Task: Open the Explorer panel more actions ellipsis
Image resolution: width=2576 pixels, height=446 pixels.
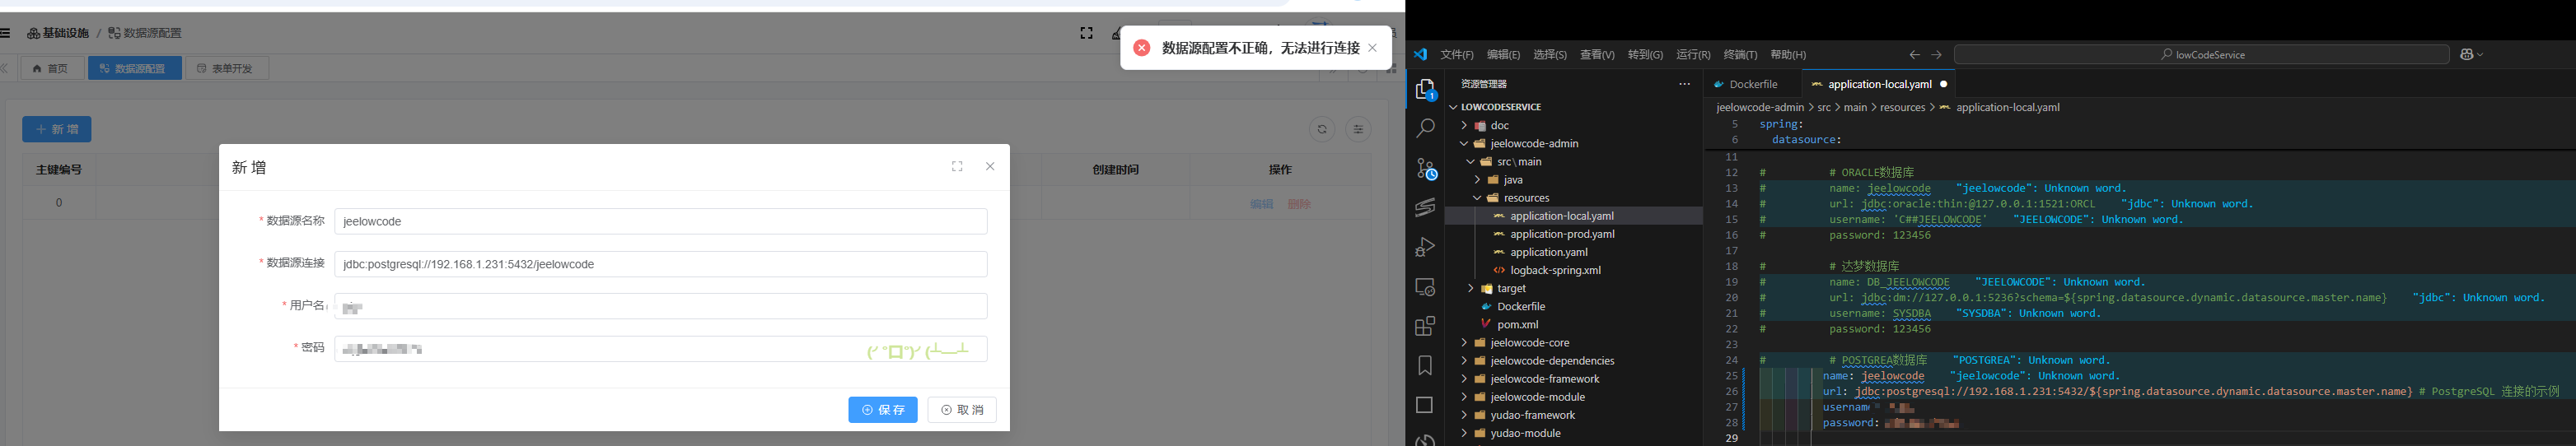Action: pos(1684,84)
